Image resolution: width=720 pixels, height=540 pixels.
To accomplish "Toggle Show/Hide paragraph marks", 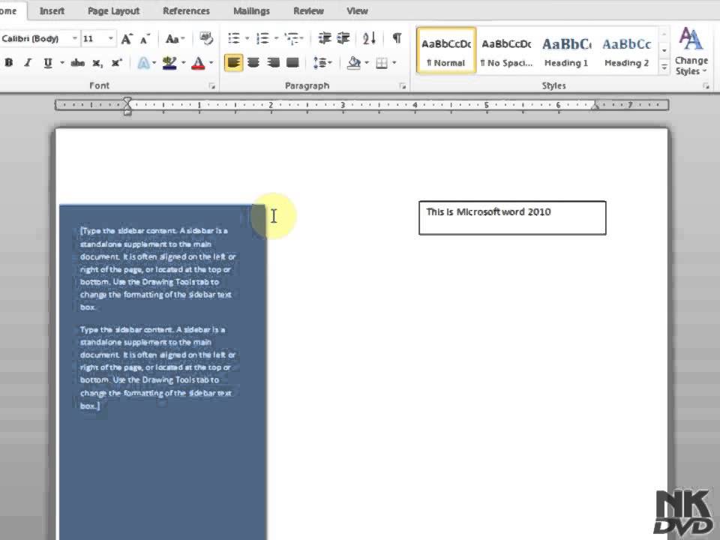I will [x=397, y=38].
